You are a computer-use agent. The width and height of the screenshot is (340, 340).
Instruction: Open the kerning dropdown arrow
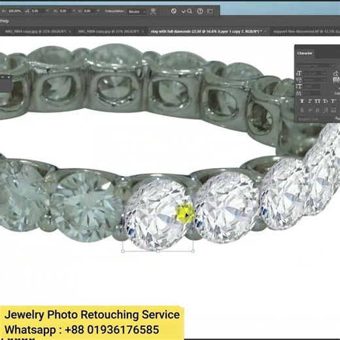click(x=324, y=80)
